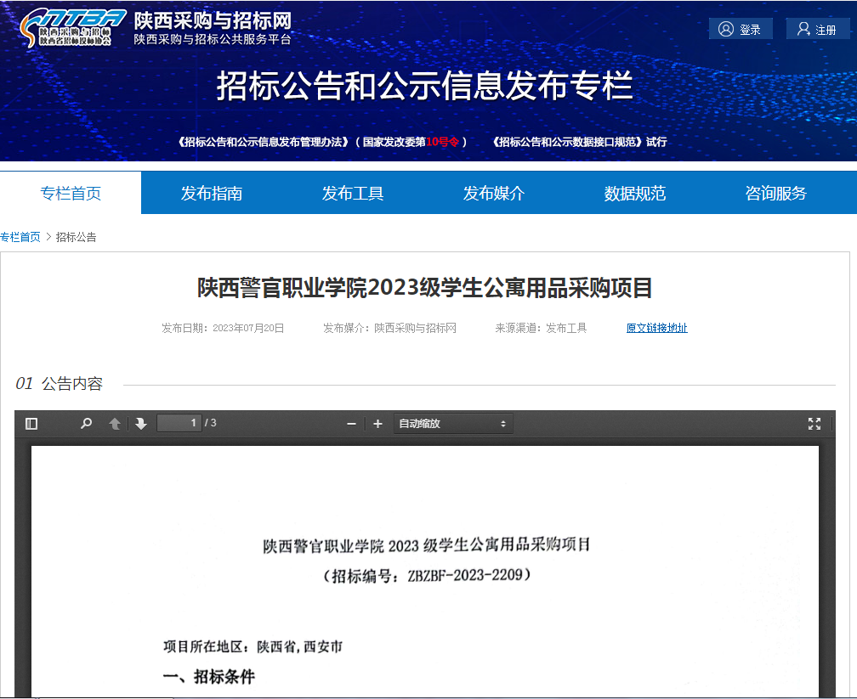The width and height of the screenshot is (857, 699).
Task: Click the /3 total page count
Action: pos(211,423)
